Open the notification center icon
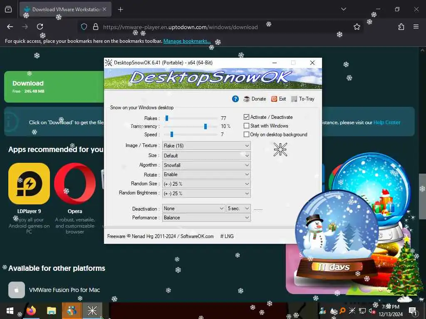 coord(413,311)
